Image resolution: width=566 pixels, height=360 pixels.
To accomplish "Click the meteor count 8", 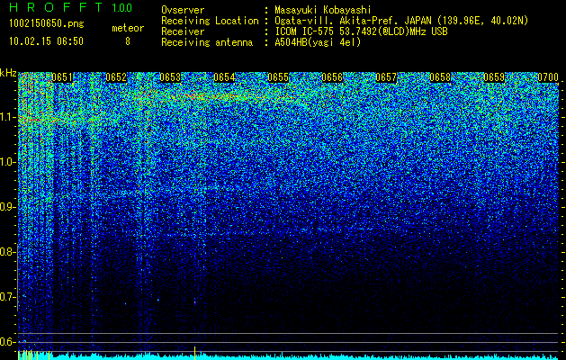I will point(128,41).
